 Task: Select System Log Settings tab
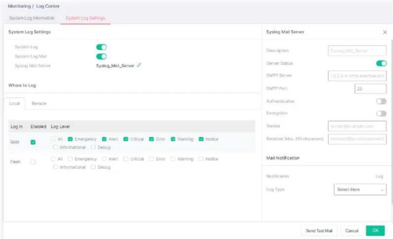85,18
